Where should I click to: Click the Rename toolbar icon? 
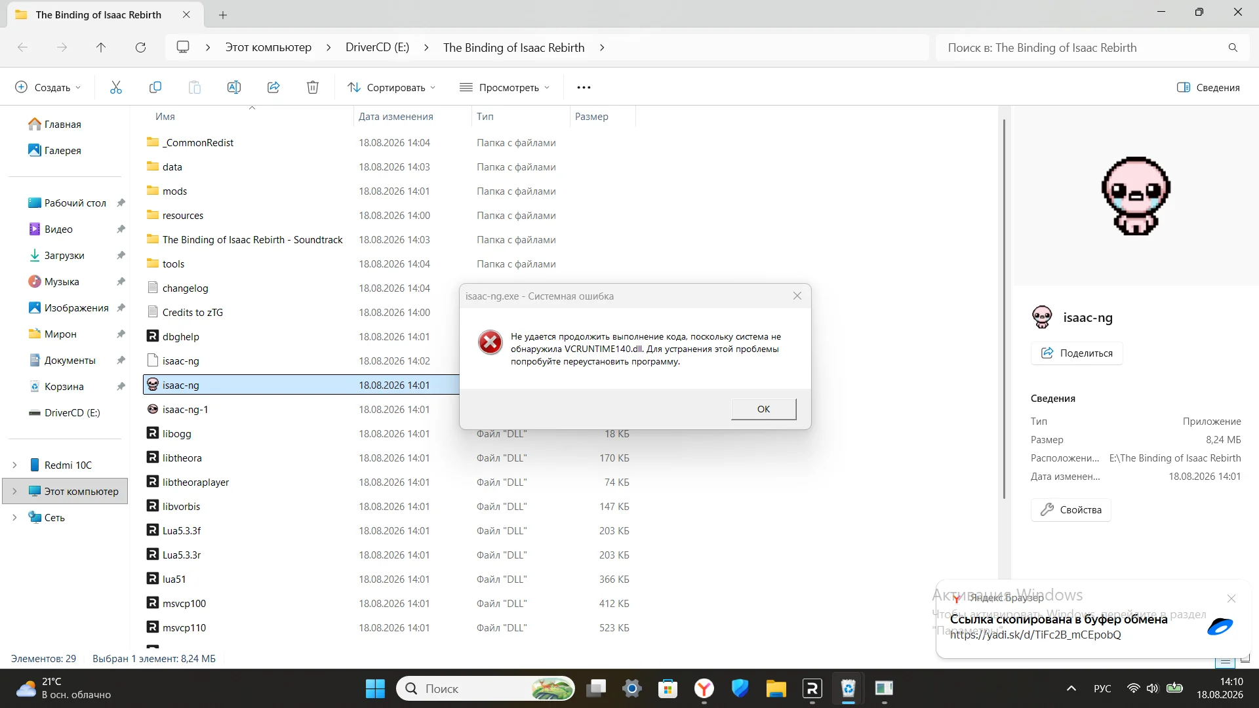pyautogui.click(x=234, y=87)
